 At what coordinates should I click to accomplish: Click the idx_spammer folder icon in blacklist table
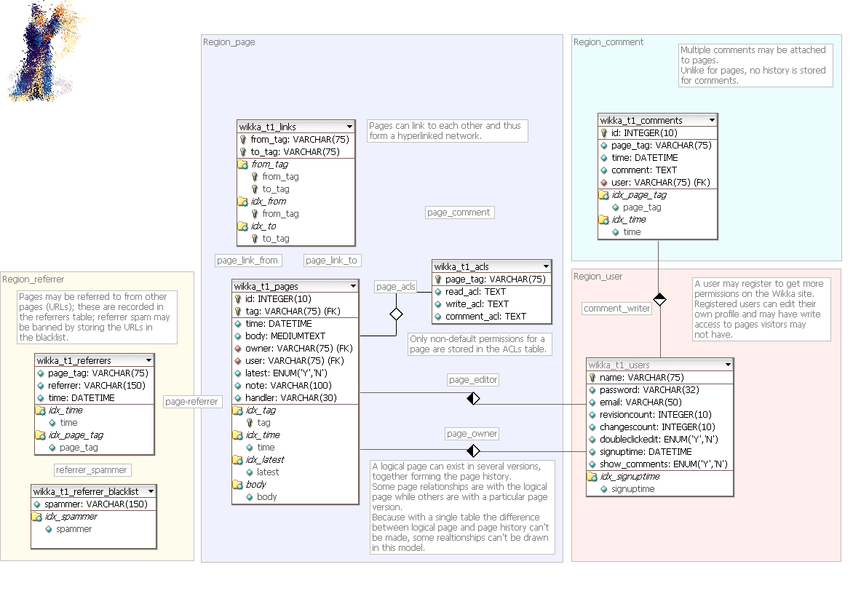pyautogui.click(x=37, y=517)
